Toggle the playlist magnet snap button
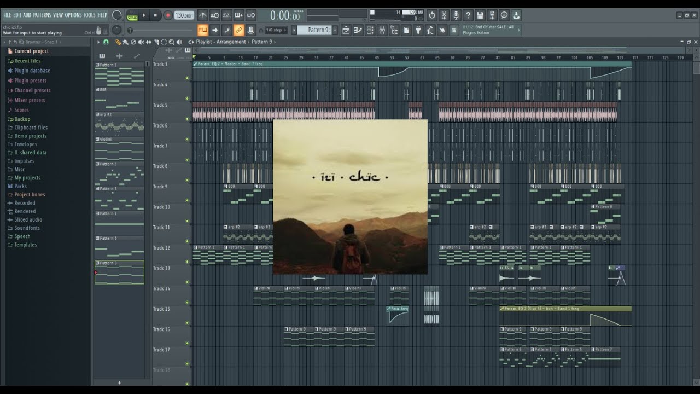The image size is (700, 394). pos(106,42)
